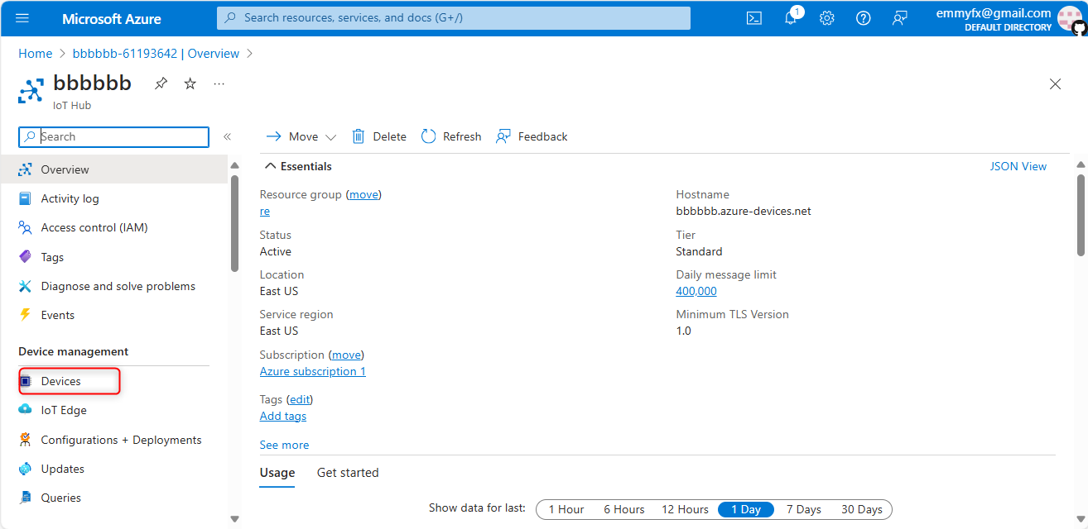Select the 30 Days time range

861,509
